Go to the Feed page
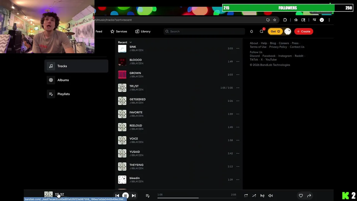The width and height of the screenshot is (357, 201). (x=99, y=32)
